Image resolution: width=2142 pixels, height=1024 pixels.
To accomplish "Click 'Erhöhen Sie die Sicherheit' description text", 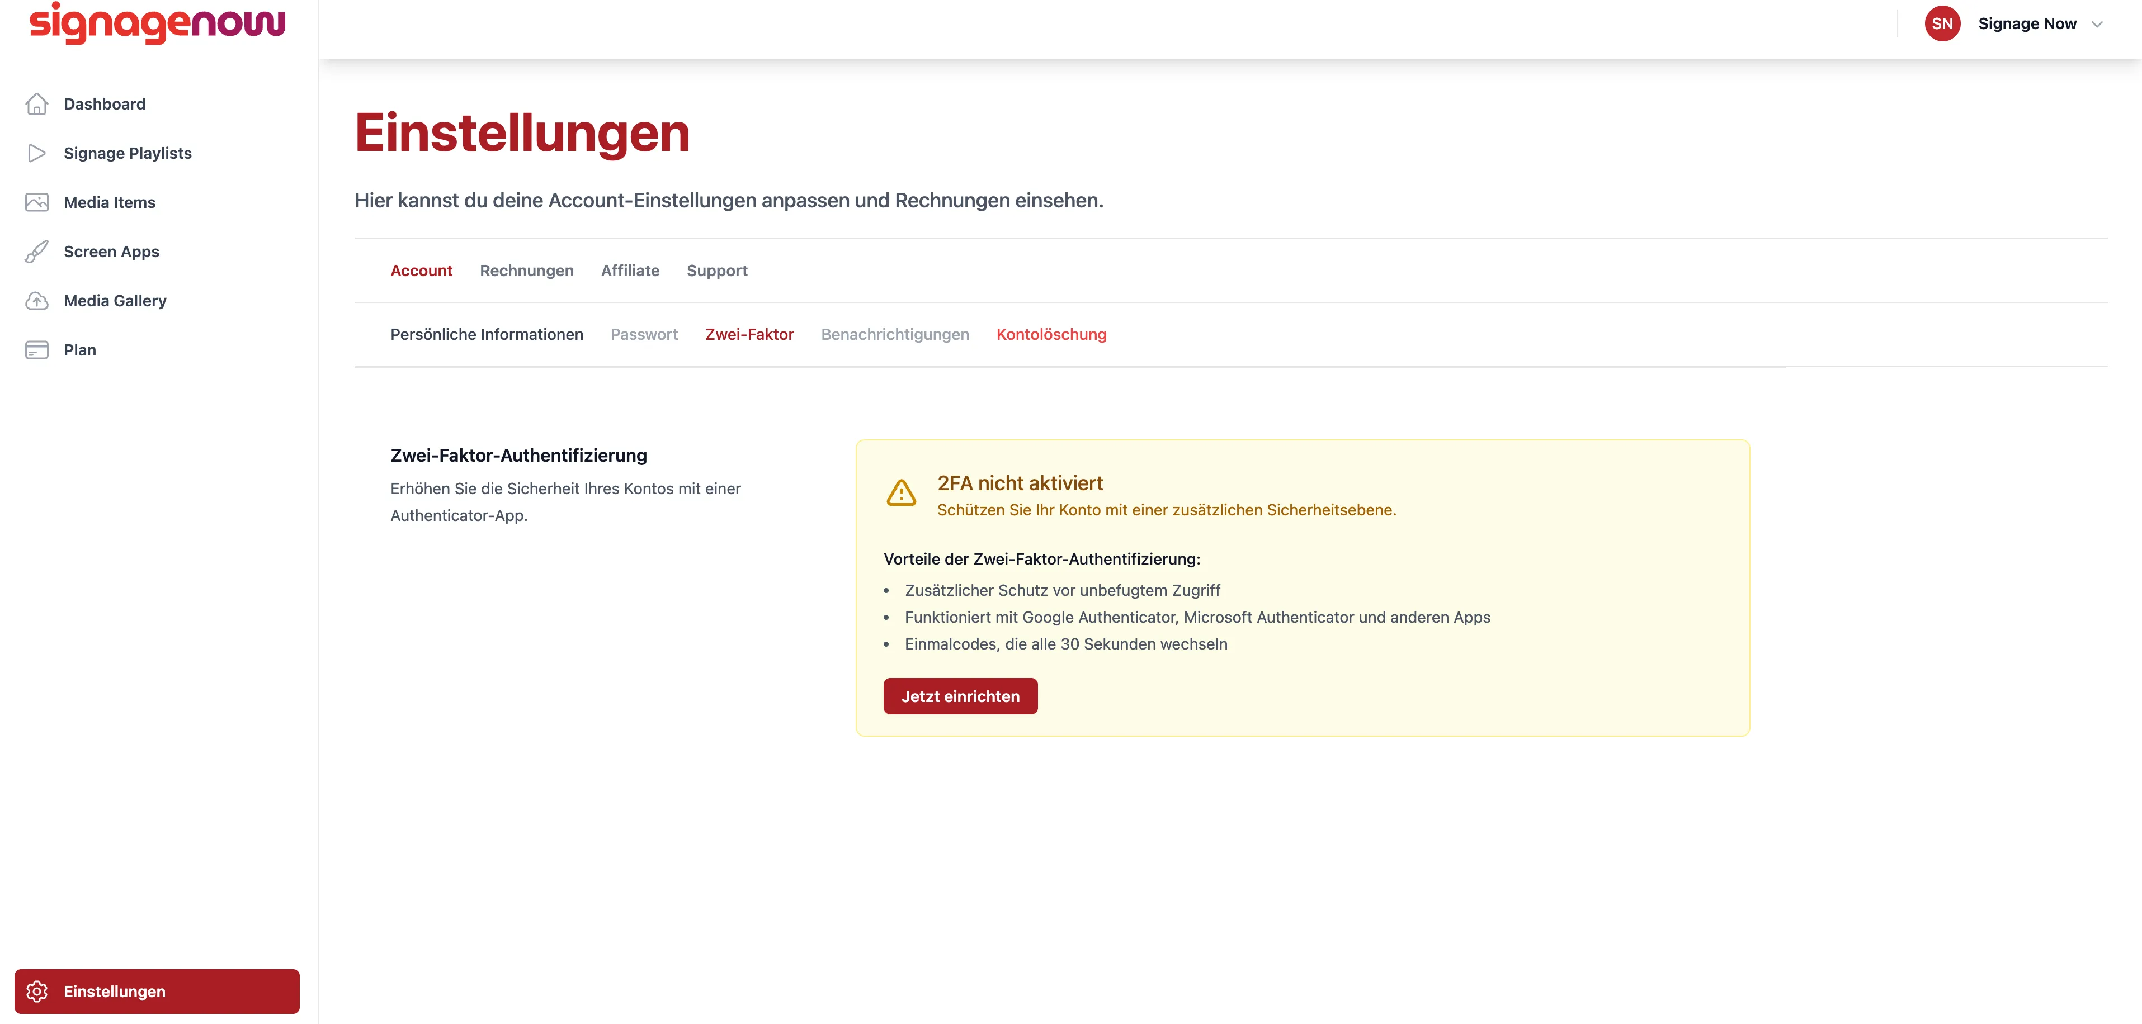I will (x=565, y=502).
